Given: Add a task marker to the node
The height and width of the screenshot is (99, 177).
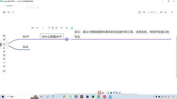Looking at the screenshot, I should point(53,28).
